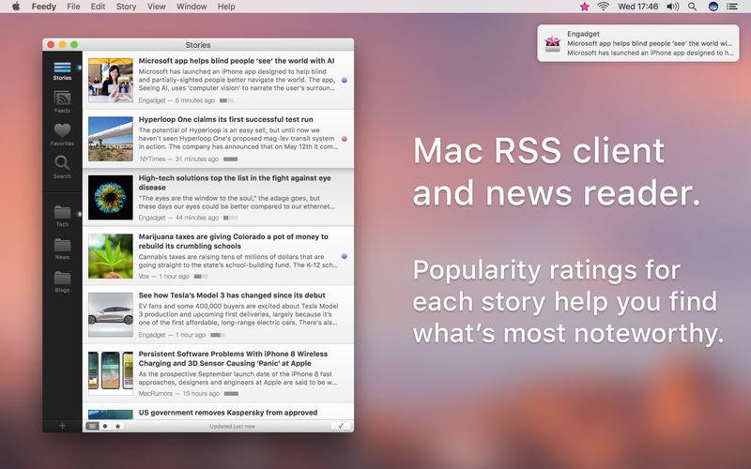Click 'Vox — 1 hour ago' source line
This screenshot has height=469, width=751.
click(163, 277)
